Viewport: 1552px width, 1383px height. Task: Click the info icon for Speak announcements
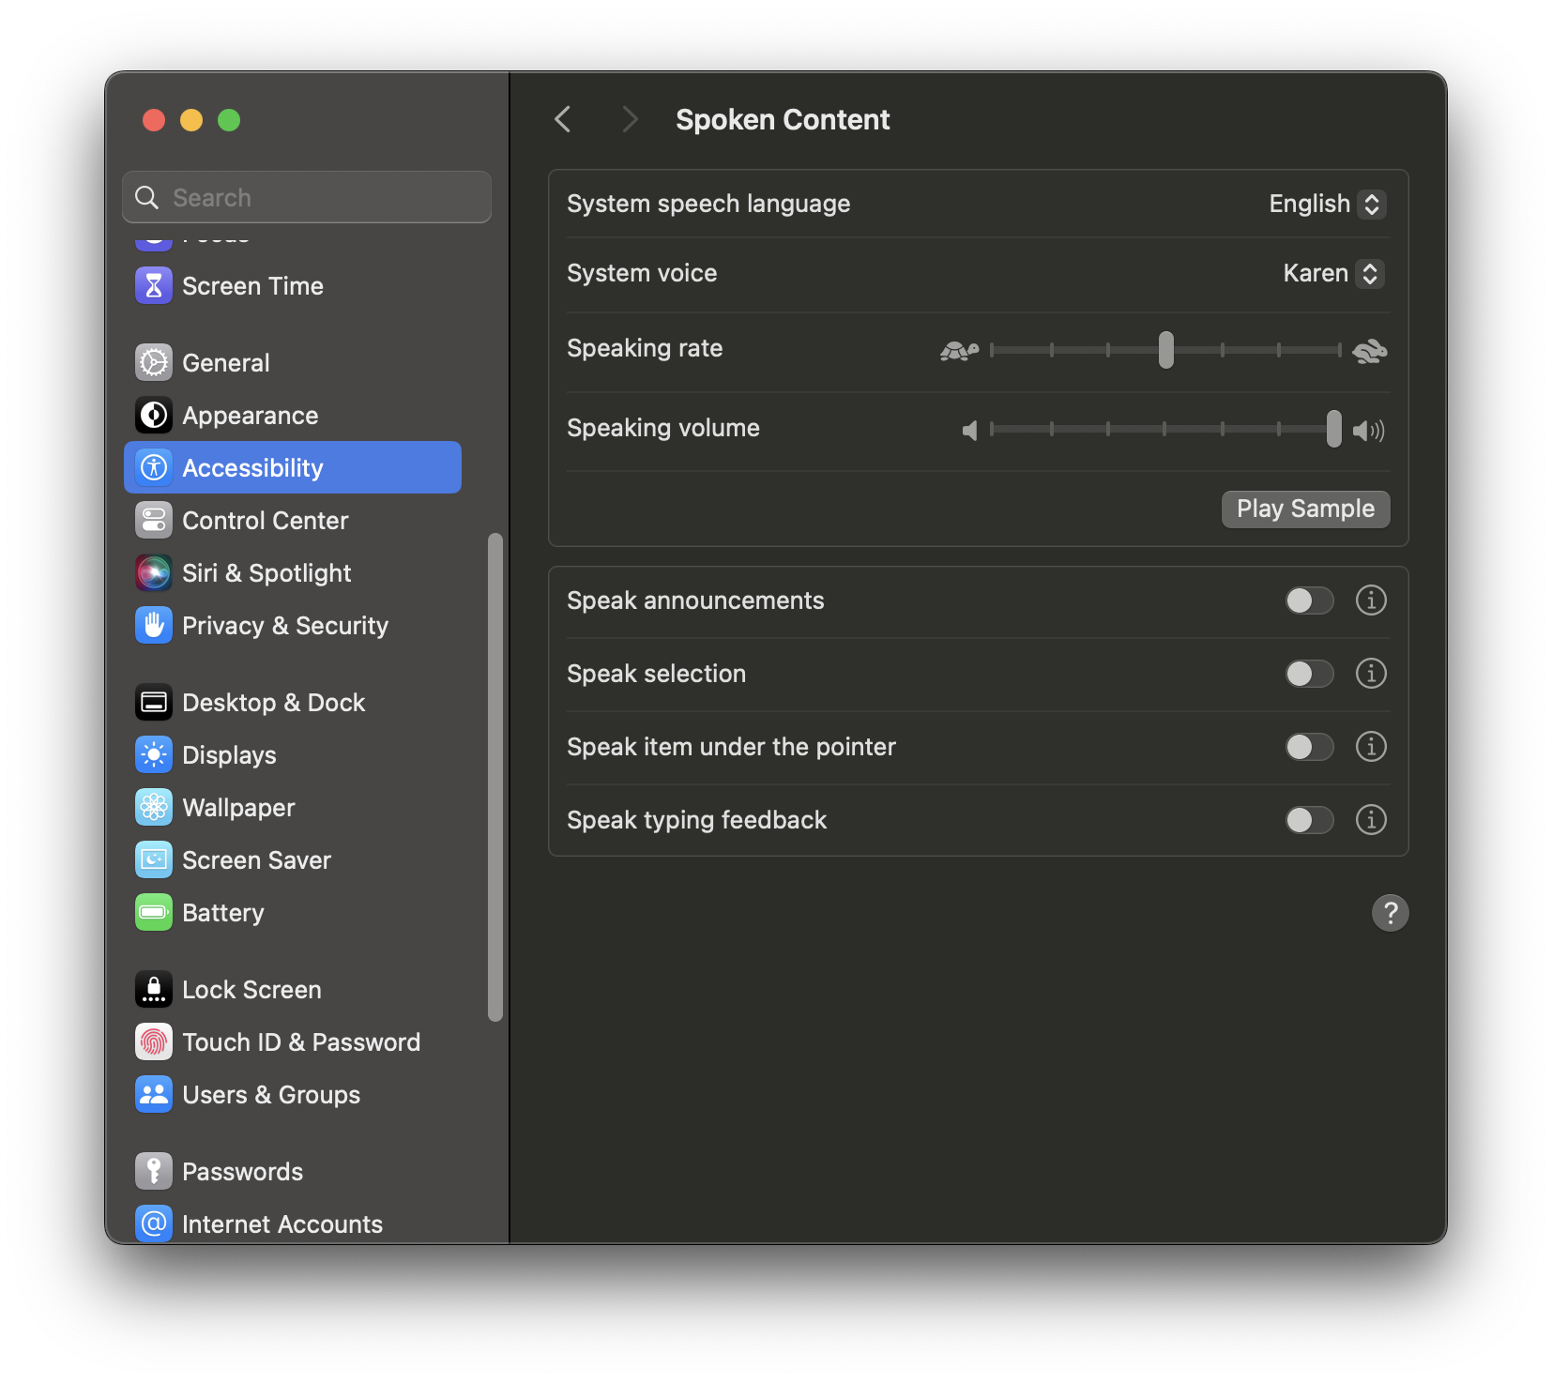[1371, 600]
